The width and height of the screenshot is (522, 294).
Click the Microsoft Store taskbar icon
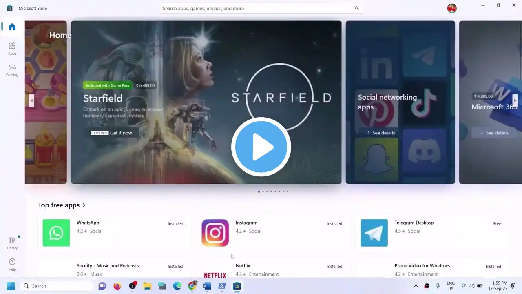(237, 286)
